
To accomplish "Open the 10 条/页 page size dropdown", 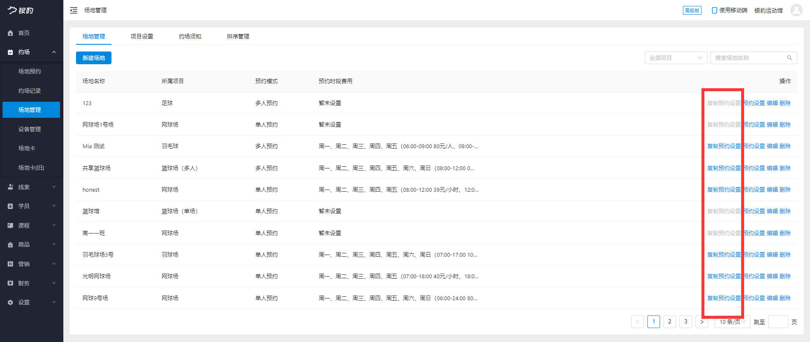I will click(x=732, y=322).
